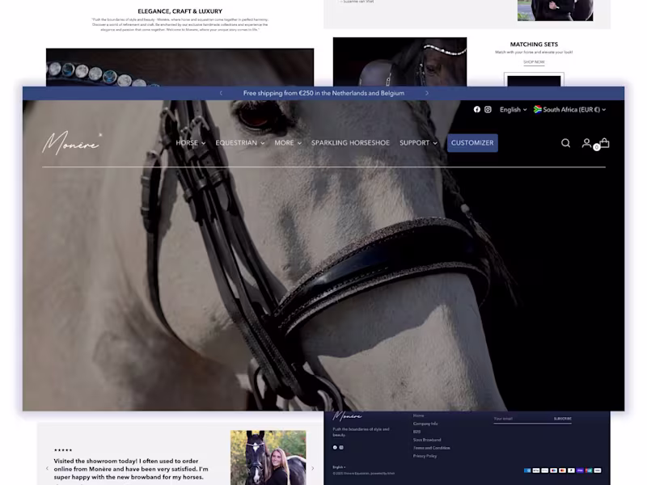Expand the EQUESTRIAN navigation menu
647x485 pixels.
pos(239,143)
